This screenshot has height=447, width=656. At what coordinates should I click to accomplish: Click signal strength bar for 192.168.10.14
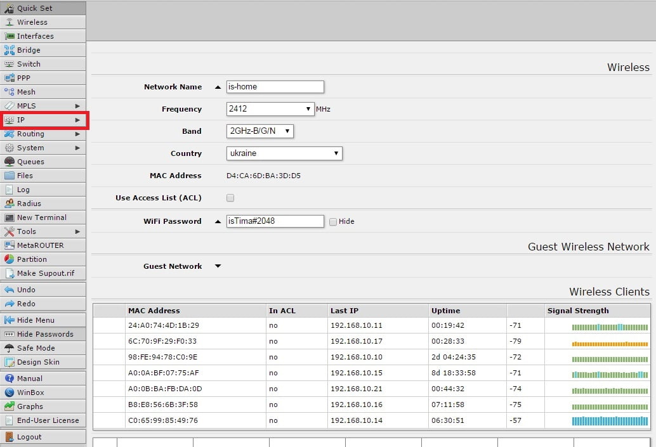tap(610, 421)
